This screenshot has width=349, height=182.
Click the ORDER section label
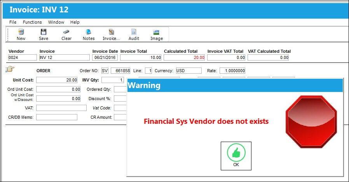pos(44,71)
